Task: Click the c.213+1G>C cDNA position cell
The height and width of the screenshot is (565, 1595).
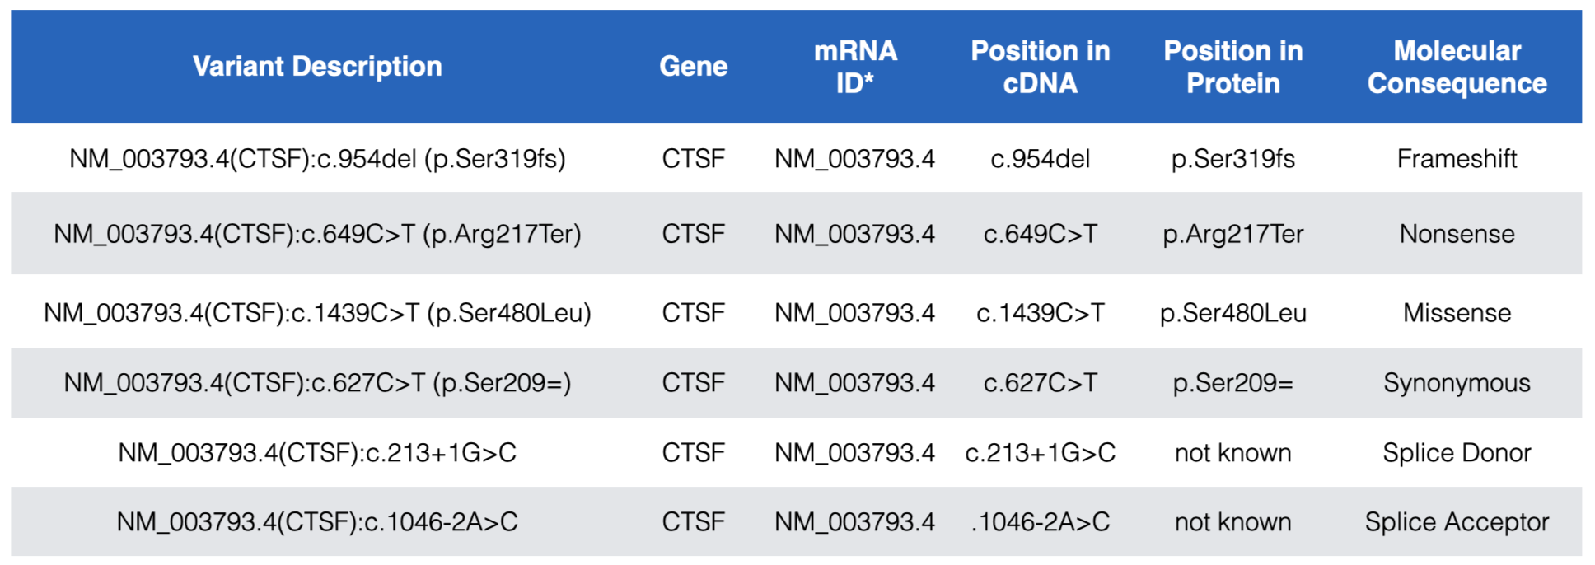Action: coord(1040,453)
